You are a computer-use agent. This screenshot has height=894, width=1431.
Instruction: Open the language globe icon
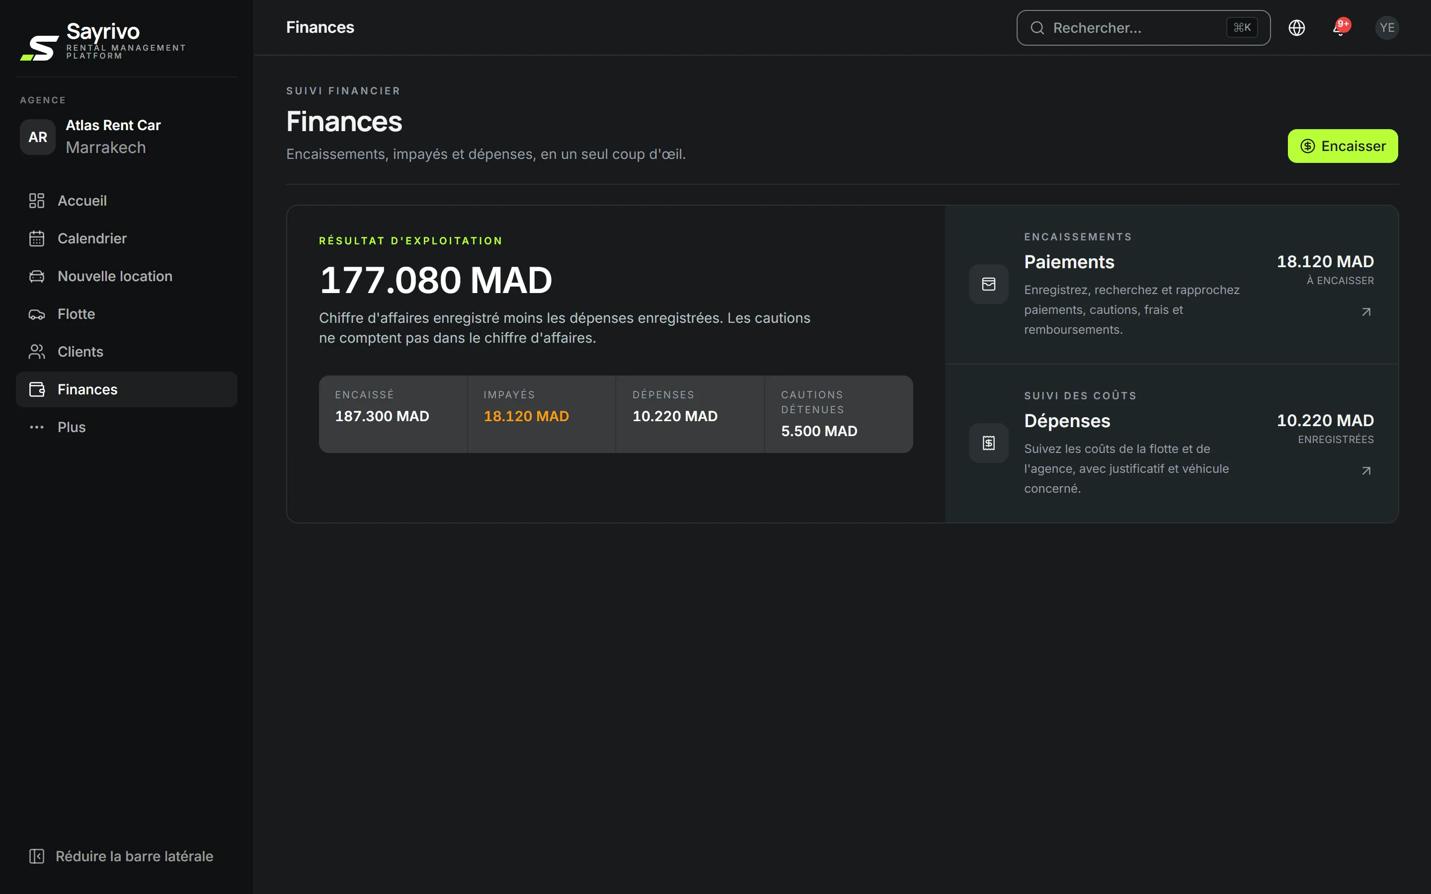click(x=1297, y=28)
